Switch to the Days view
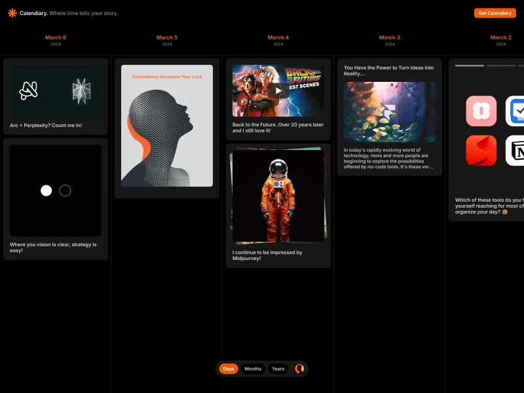This screenshot has width=524, height=393. click(229, 369)
